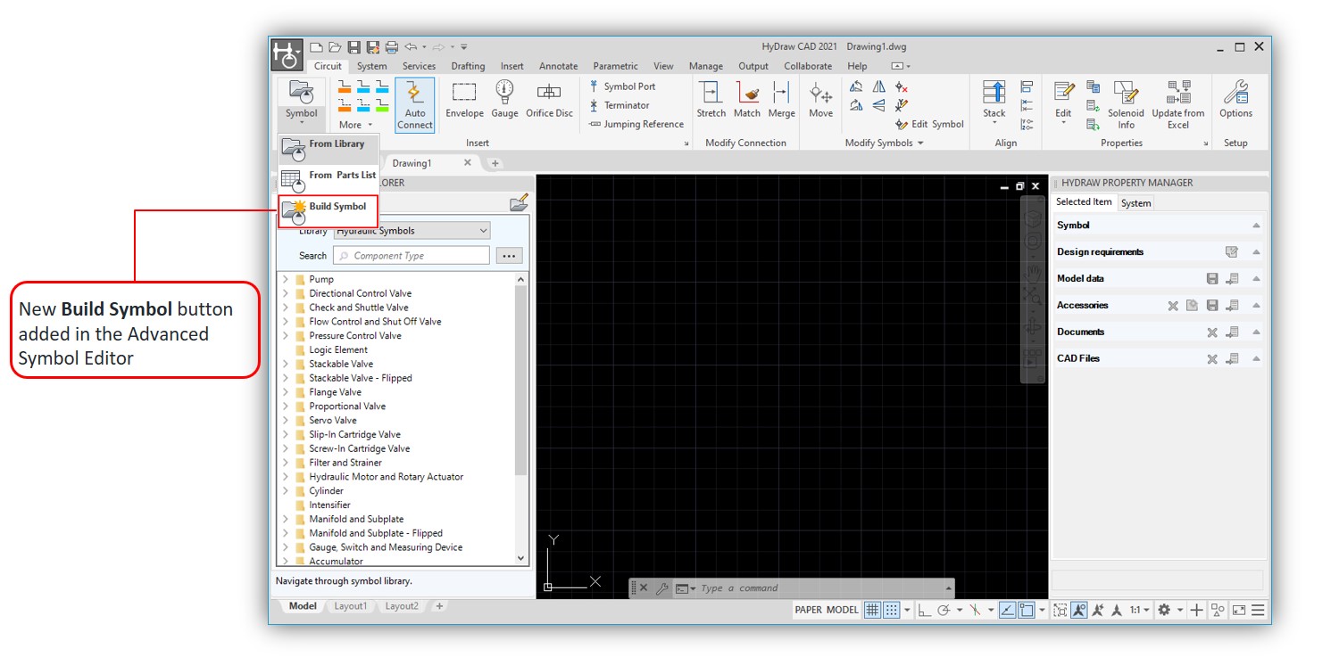Click the Stack align tool
The height and width of the screenshot is (665, 1339).
pos(994,102)
